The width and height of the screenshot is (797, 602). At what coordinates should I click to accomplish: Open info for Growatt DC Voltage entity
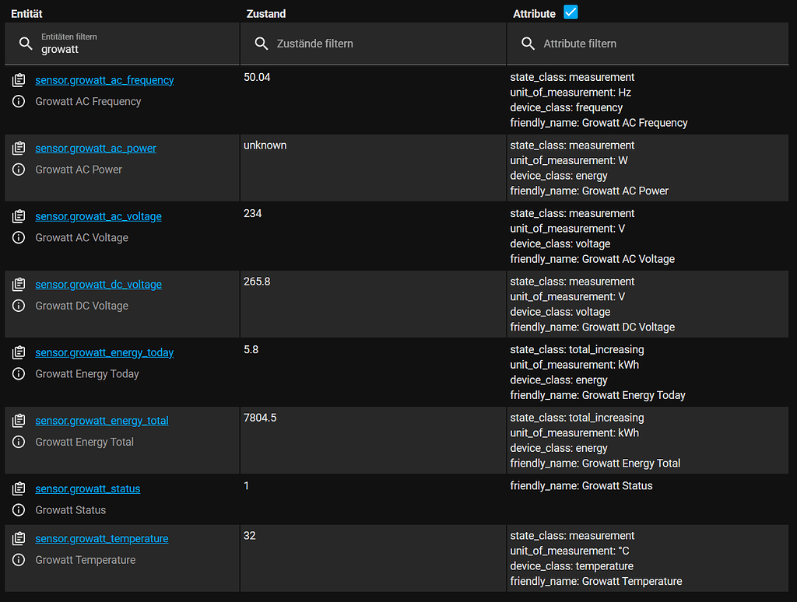click(19, 306)
